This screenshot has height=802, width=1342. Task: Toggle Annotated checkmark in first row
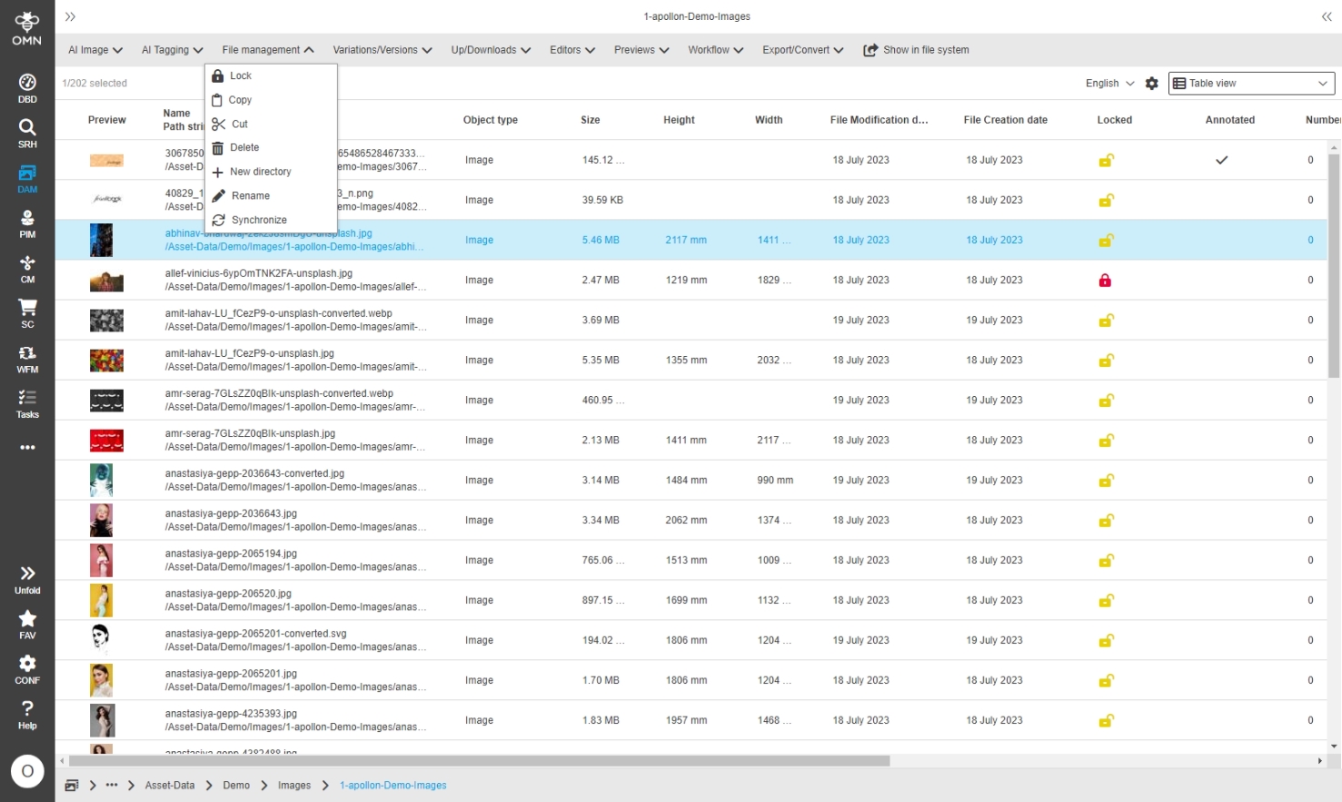point(1221,160)
